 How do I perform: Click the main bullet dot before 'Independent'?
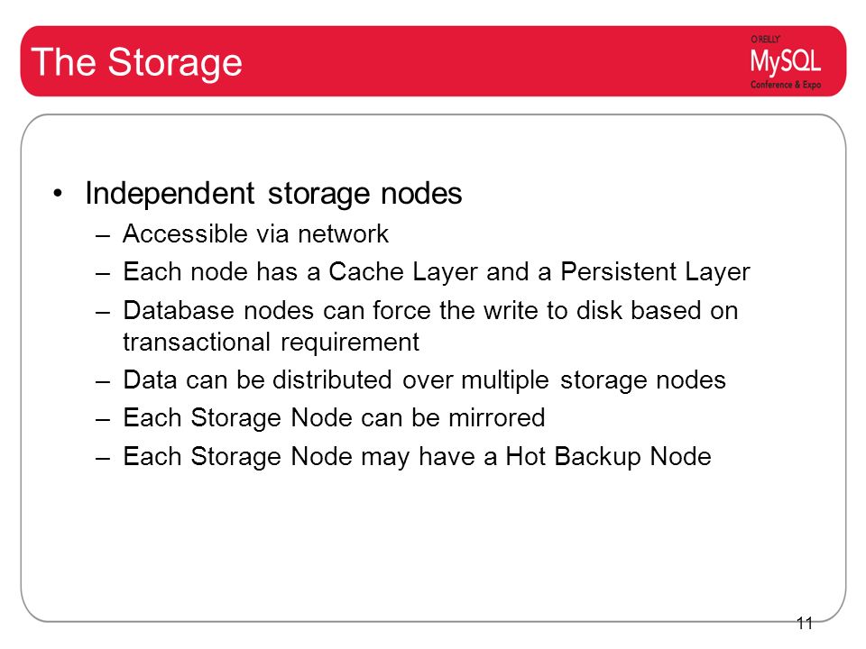[58, 195]
